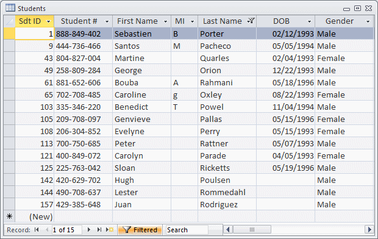Viewport: 378px width, 239px height.
Task: Go to first record navigation button
Action: pyautogui.click(x=37, y=230)
